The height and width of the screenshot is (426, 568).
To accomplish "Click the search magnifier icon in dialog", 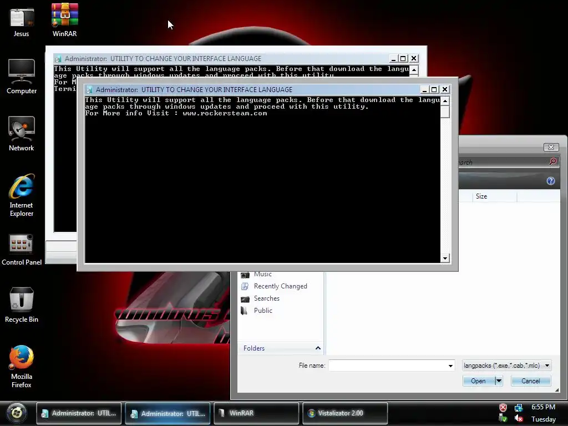I will pos(553,161).
